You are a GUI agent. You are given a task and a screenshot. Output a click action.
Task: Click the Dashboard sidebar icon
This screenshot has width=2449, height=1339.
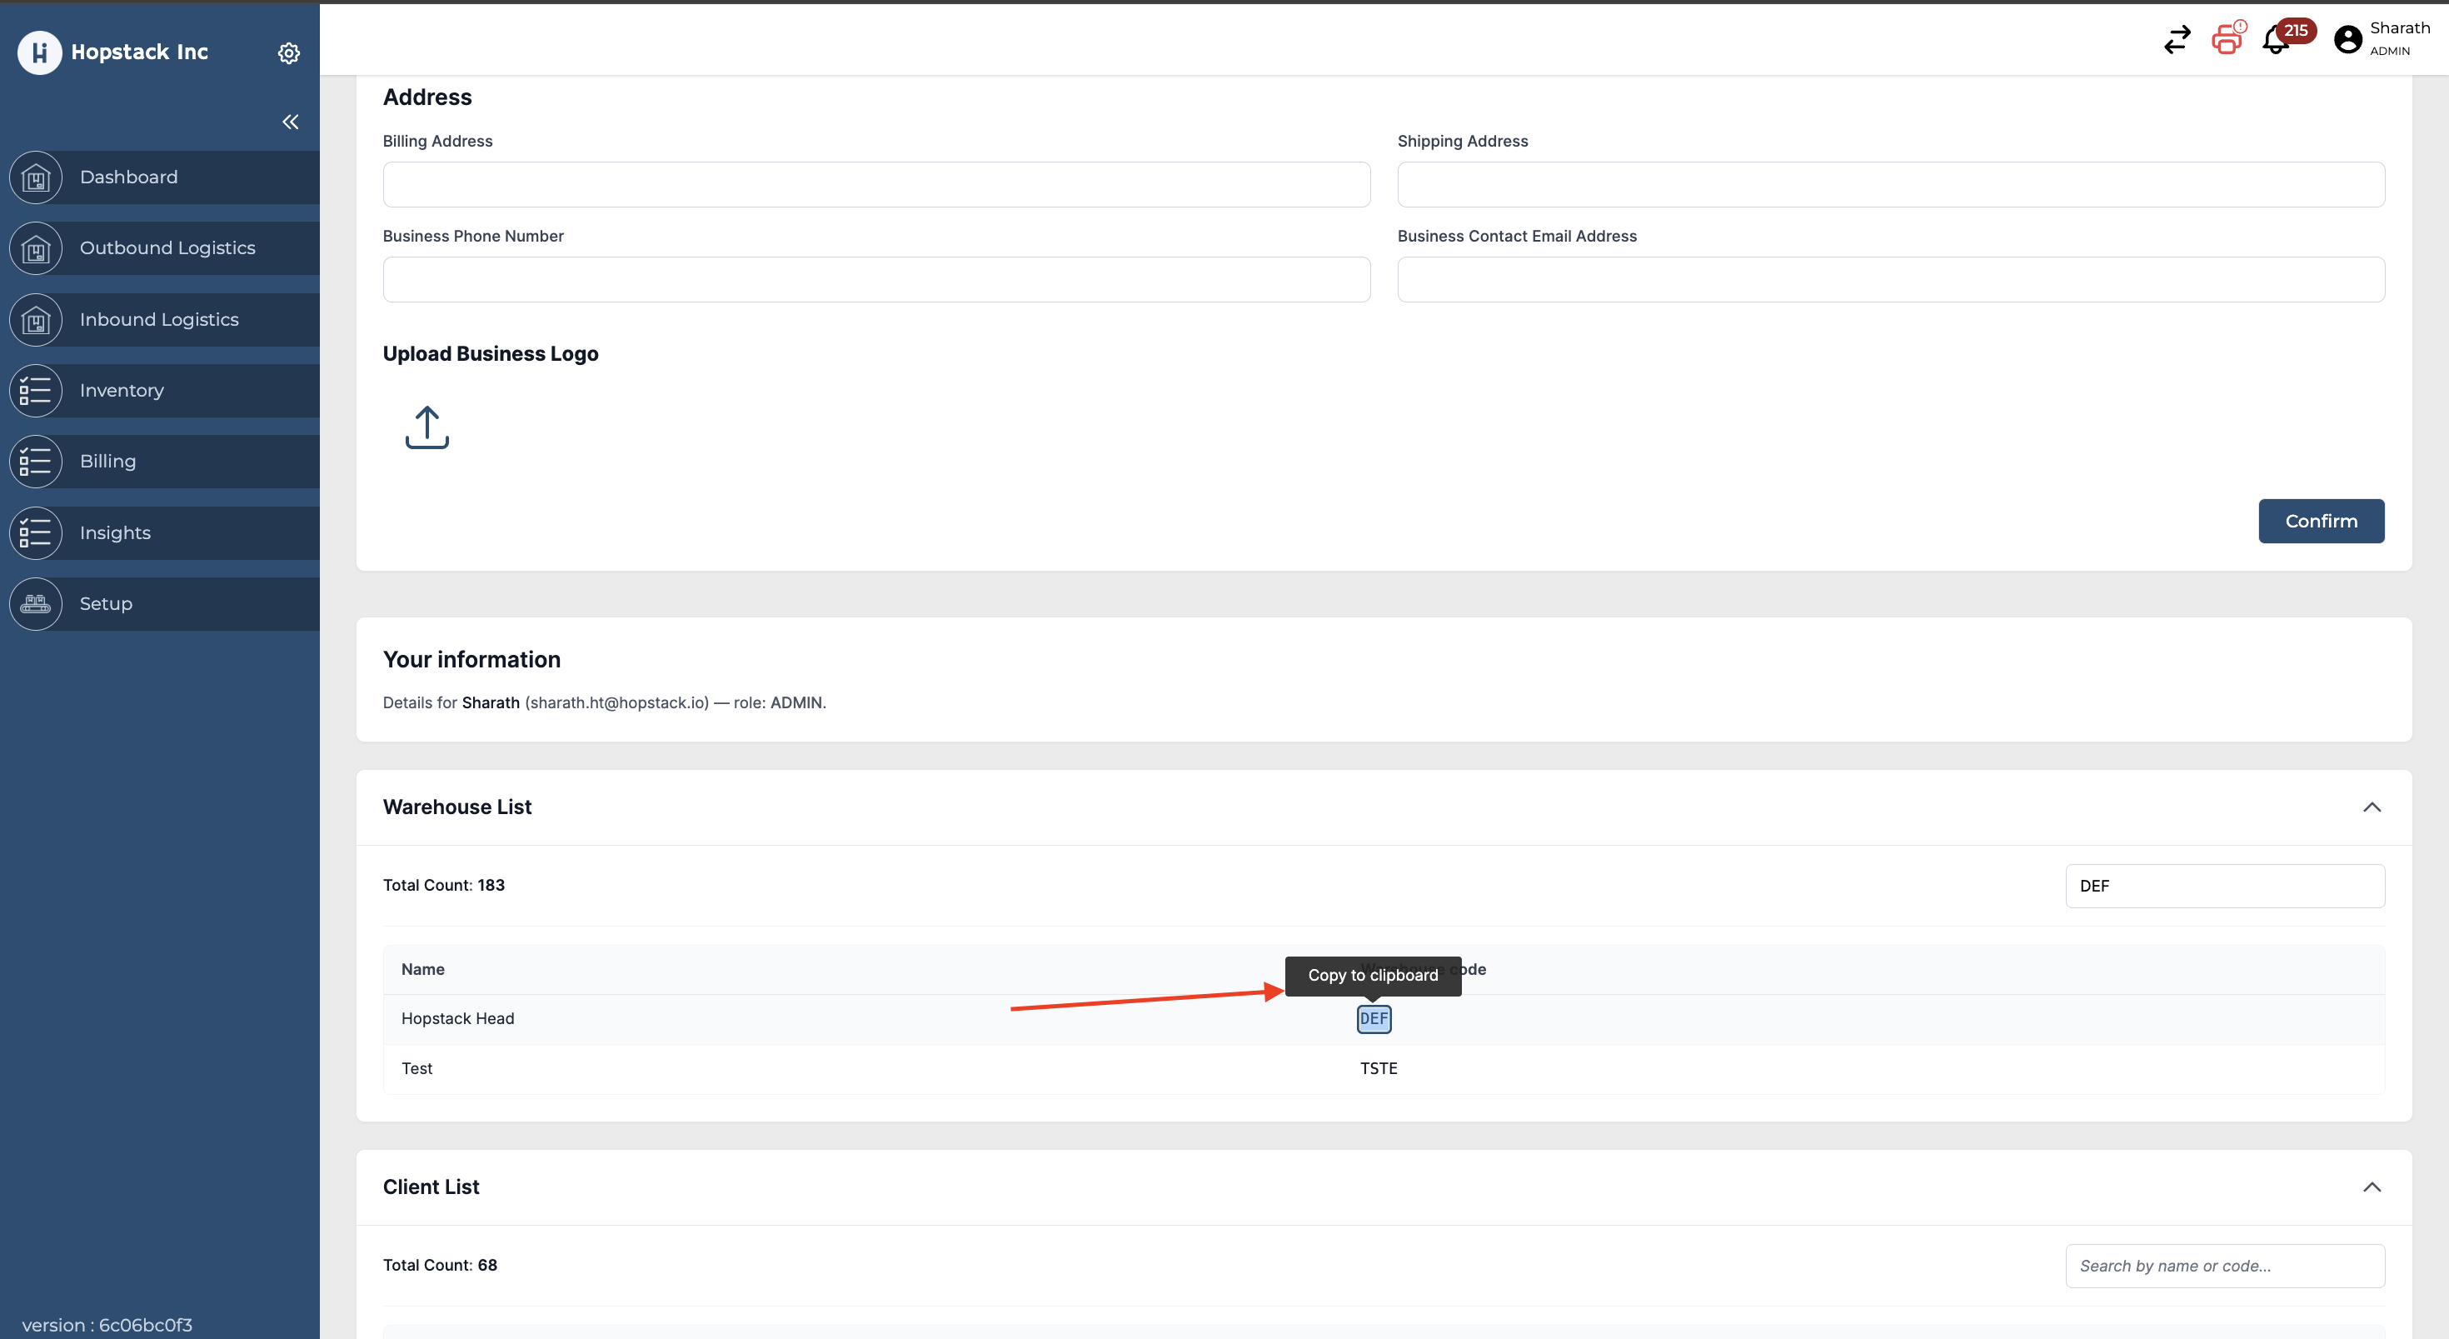tap(36, 177)
